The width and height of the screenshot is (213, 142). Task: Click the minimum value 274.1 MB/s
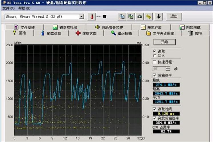pos(166,85)
